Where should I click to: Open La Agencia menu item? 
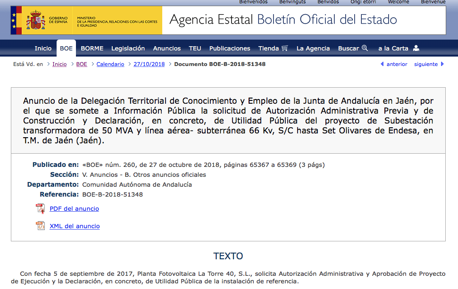tap(313, 49)
